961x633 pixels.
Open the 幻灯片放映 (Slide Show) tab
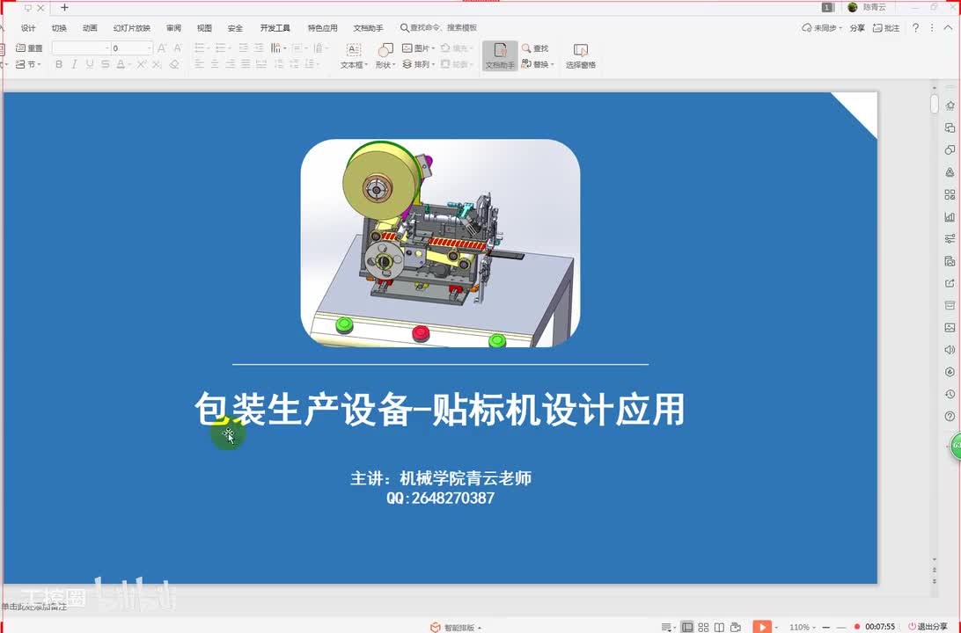[x=132, y=28]
